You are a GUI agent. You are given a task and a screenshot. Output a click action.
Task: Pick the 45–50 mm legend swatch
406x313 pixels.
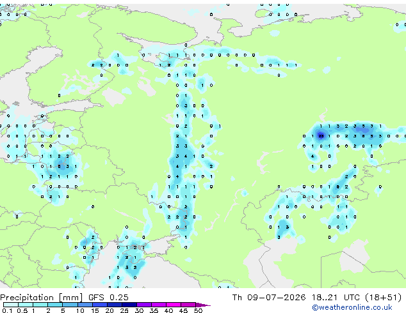pos(188,305)
